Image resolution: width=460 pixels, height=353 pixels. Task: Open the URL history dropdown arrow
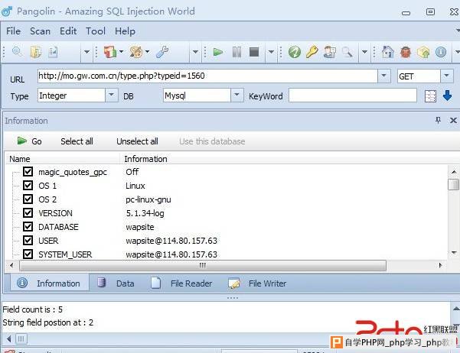(x=383, y=76)
